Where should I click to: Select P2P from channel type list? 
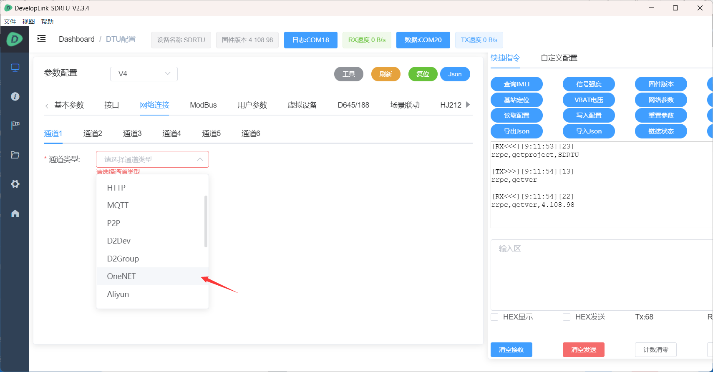(x=152, y=223)
